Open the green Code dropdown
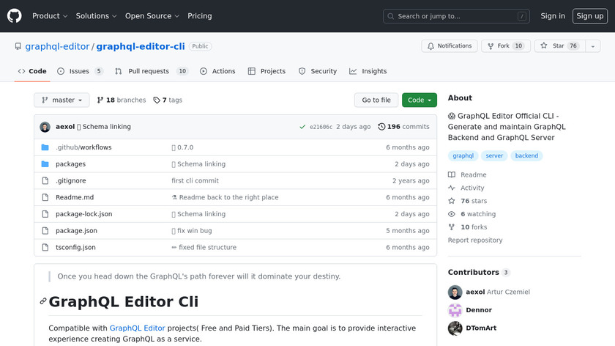615x346 pixels. (420, 100)
